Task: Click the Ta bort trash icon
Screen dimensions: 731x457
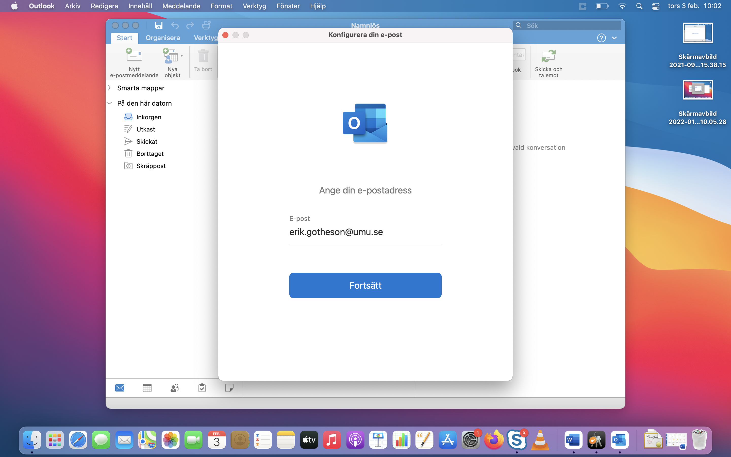Action: [203, 56]
